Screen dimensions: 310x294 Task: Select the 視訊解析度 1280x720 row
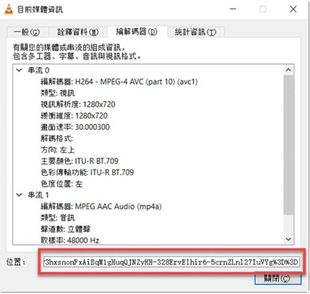78,104
